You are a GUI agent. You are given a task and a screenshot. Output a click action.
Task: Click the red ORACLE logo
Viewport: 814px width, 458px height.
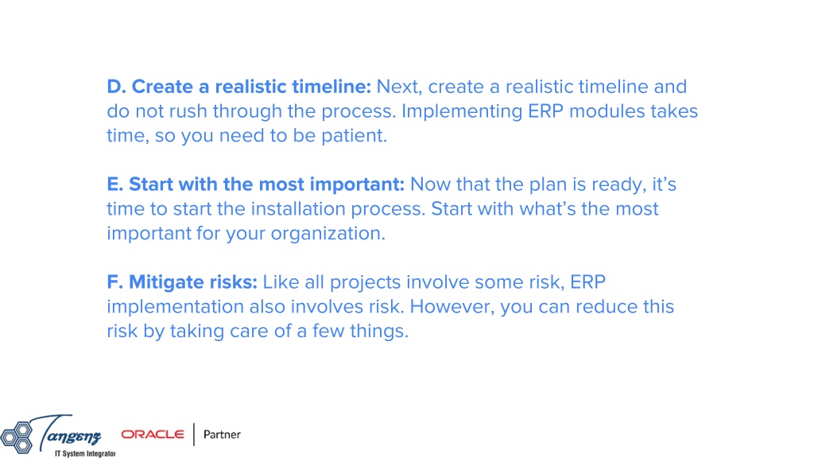[x=153, y=434]
